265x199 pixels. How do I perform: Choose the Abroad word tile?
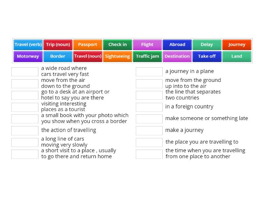177,44
